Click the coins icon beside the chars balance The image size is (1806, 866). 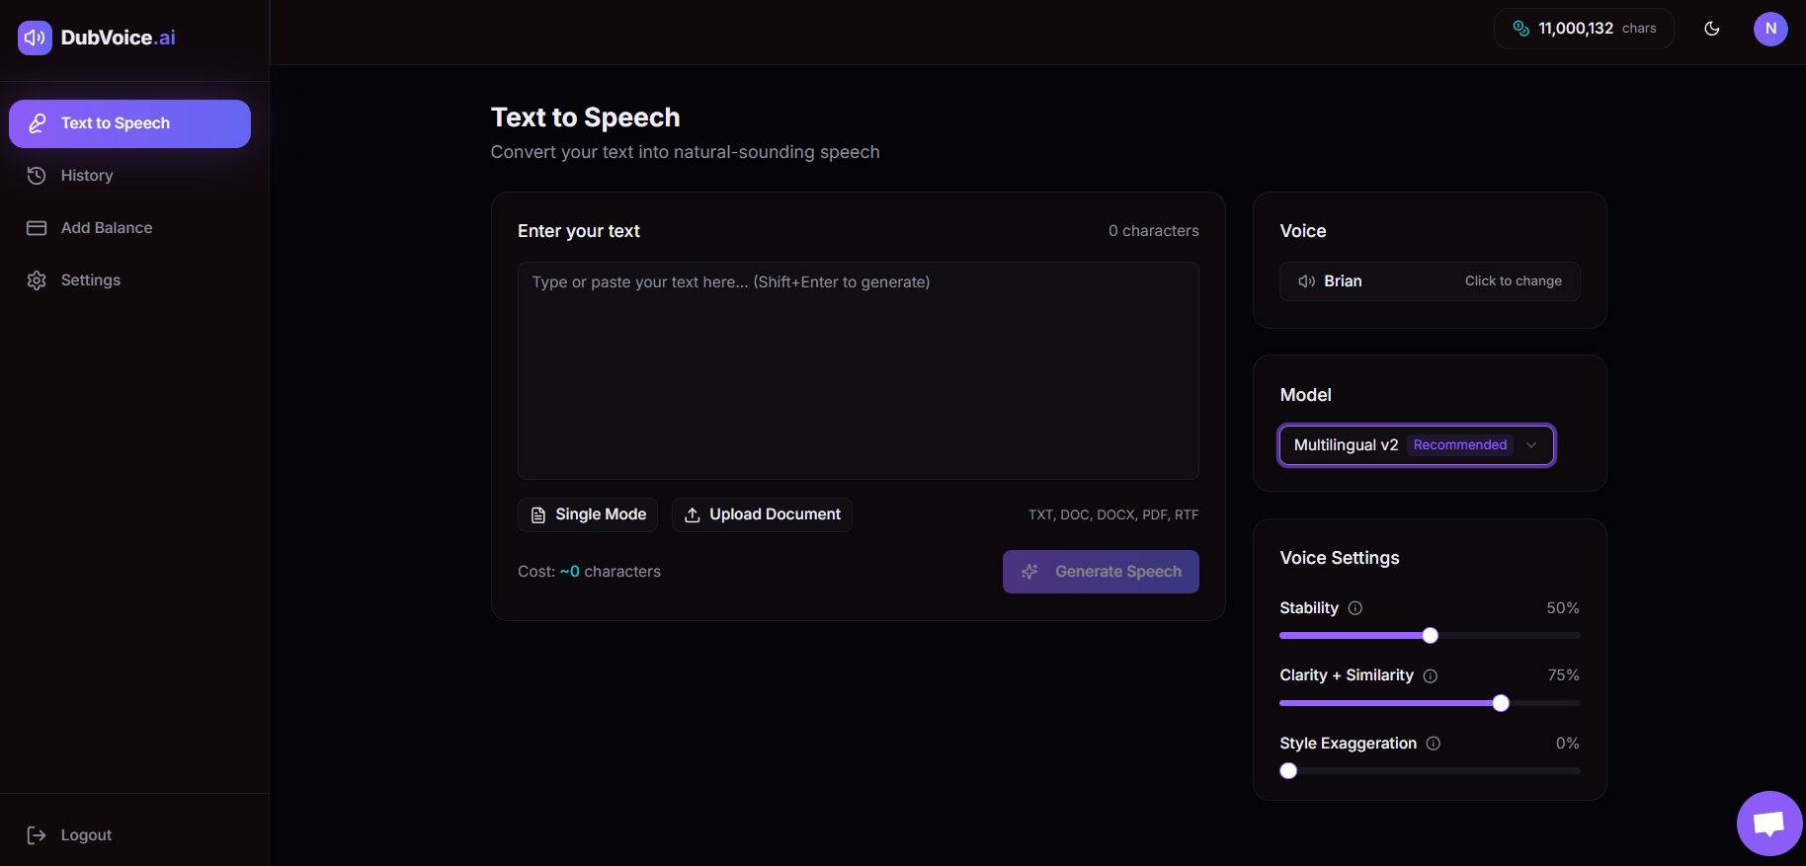[1521, 29]
